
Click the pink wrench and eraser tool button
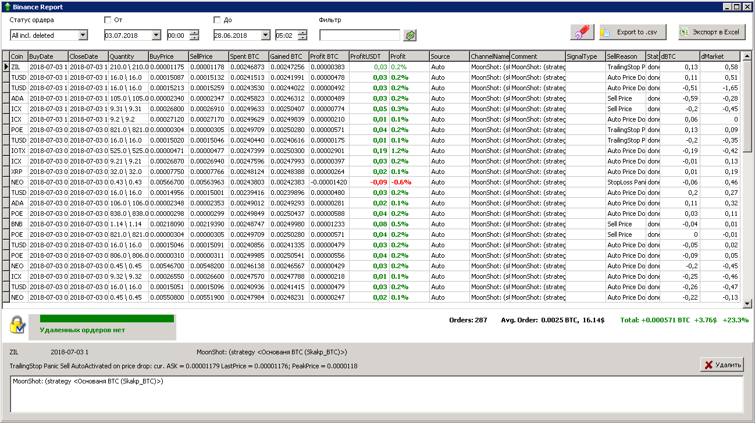[x=582, y=33]
